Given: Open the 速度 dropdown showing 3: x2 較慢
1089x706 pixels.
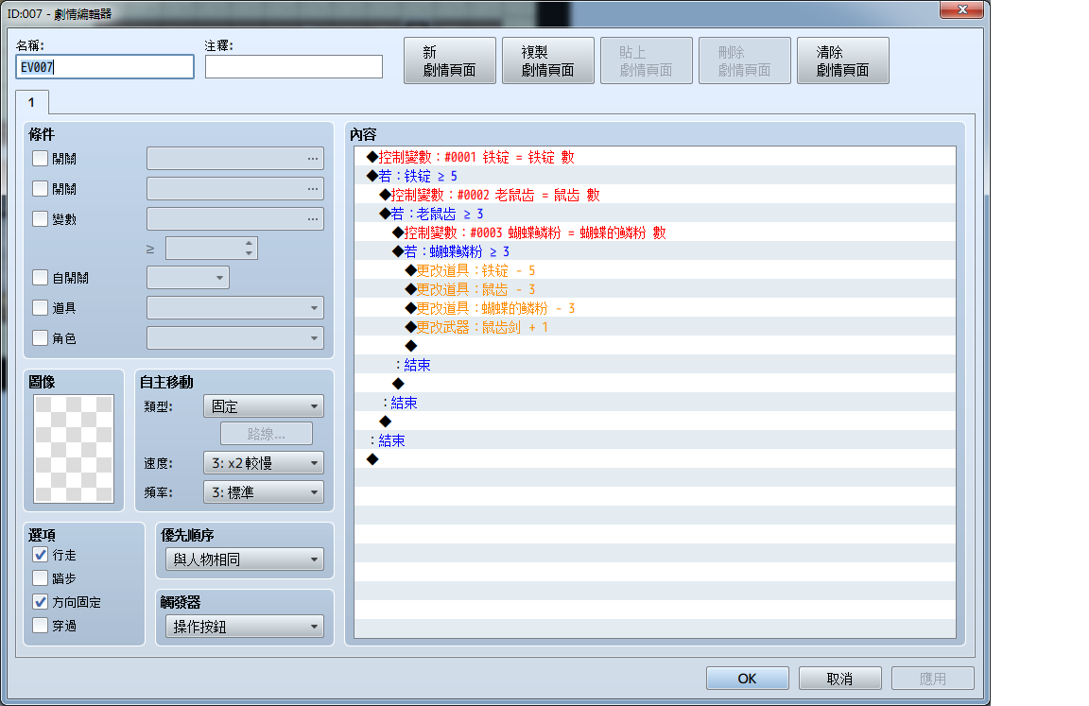Looking at the screenshot, I should pyautogui.click(x=264, y=463).
